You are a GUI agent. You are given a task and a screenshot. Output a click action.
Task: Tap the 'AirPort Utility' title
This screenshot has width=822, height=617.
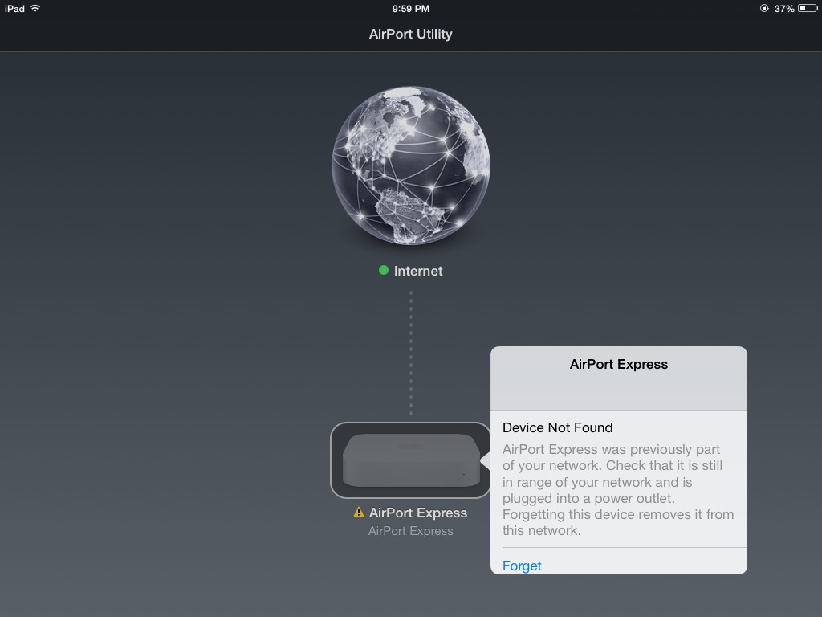coord(410,34)
